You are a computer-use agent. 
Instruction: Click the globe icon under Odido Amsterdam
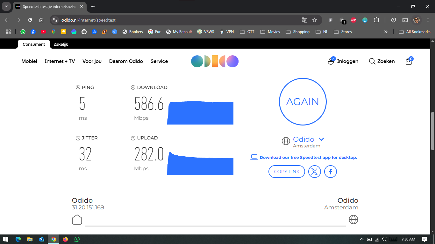(353, 220)
